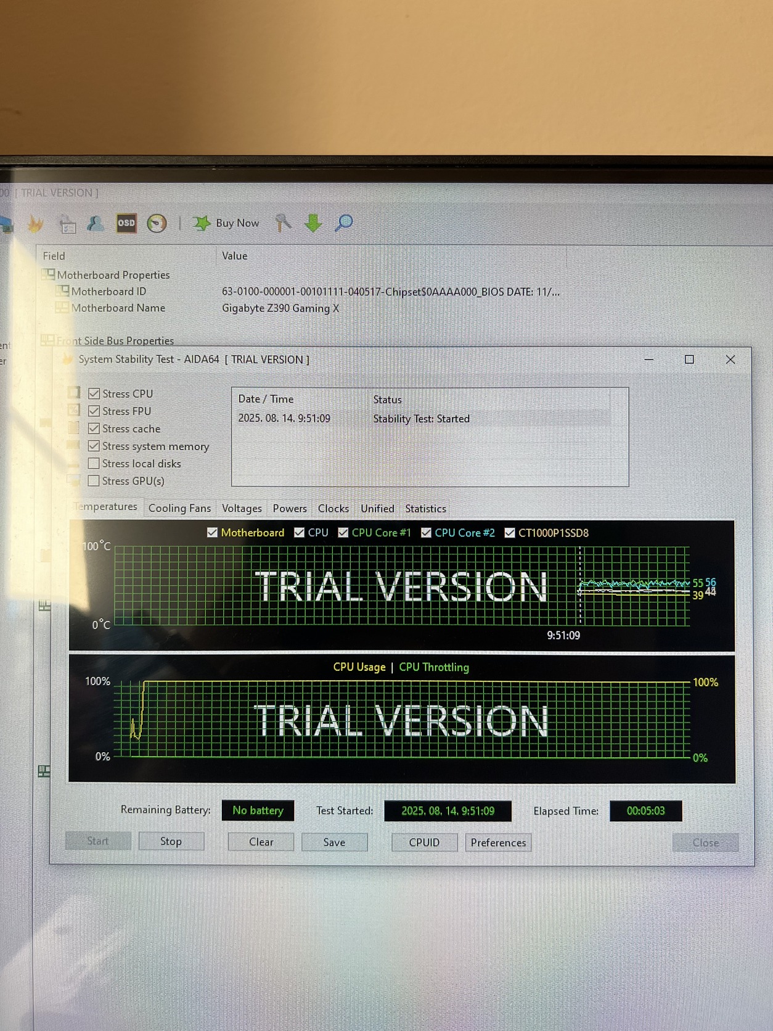
Task: Click the small icon left of Stress FPU
Action: pyautogui.click(x=74, y=410)
